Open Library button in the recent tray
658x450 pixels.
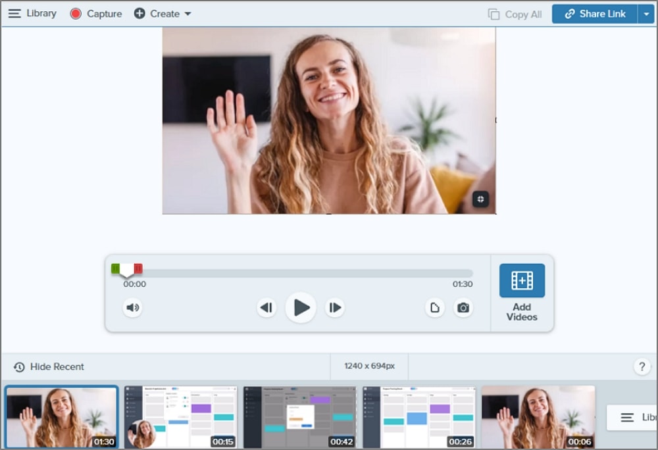(632, 417)
